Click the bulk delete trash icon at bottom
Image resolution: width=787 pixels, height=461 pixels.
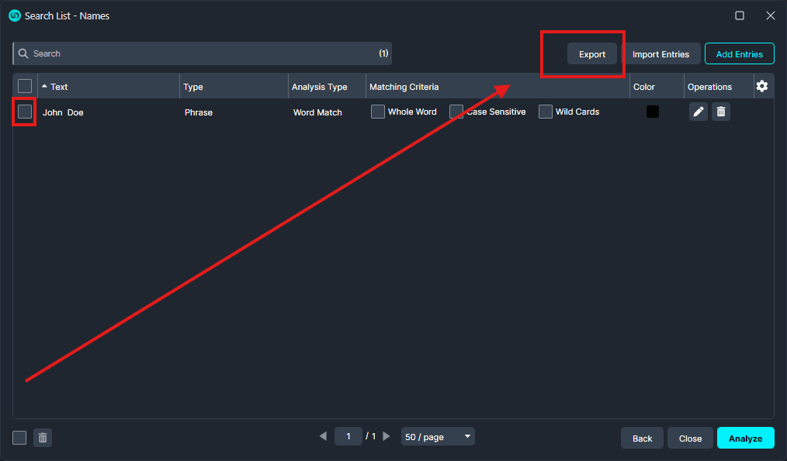point(43,438)
